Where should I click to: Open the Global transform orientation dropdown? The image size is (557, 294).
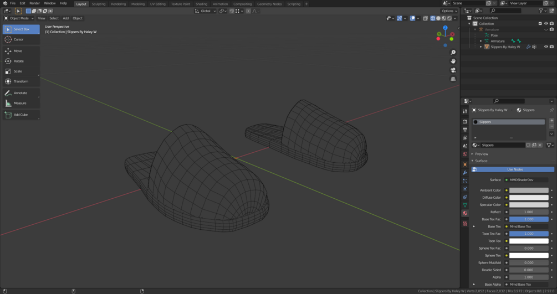(205, 11)
